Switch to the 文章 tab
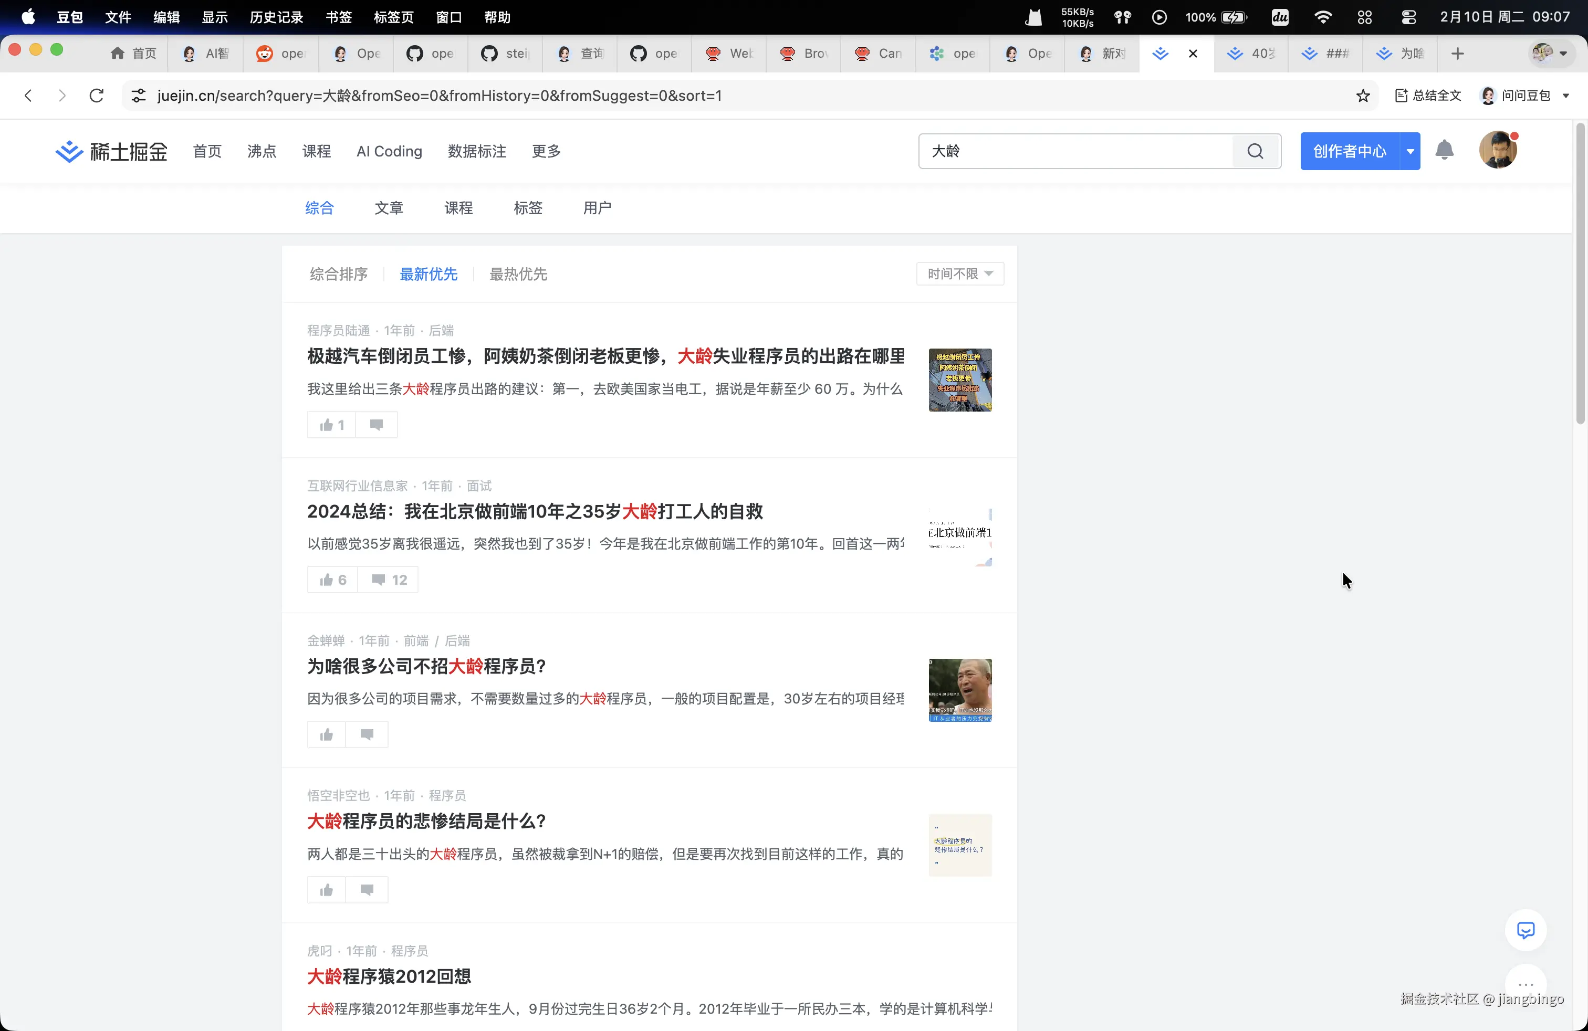1588x1031 pixels. tap(389, 207)
